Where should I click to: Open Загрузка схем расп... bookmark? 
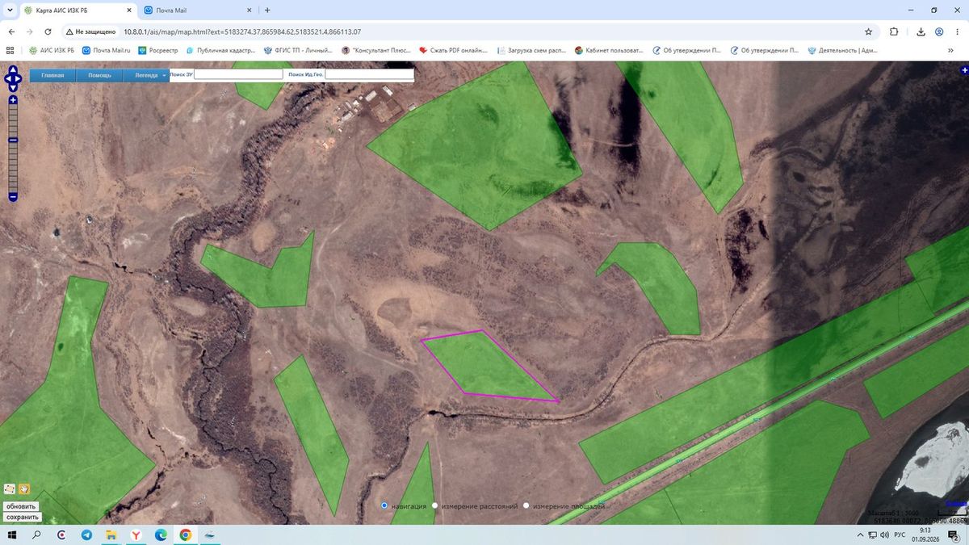531,50
